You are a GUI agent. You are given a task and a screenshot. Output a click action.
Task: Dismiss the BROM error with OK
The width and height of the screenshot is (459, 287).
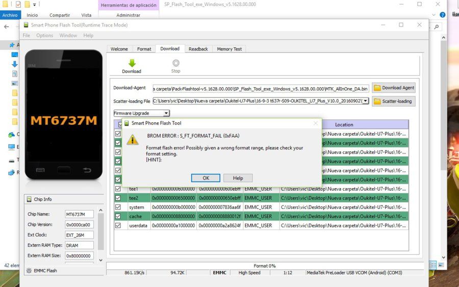[x=206, y=178]
